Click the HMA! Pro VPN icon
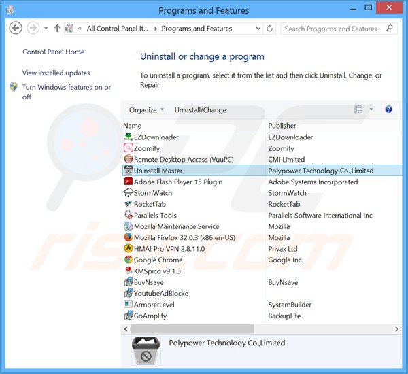The height and width of the screenshot is (374, 408). (x=128, y=249)
